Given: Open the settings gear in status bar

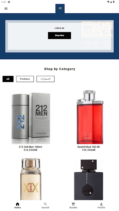Looking at the screenshot, I should (x=9, y=2).
